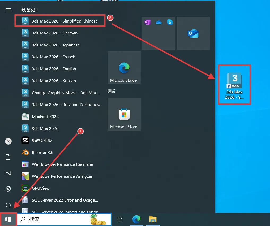Click the Microsoft Edge tile
270x226 pixels.
point(124,68)
